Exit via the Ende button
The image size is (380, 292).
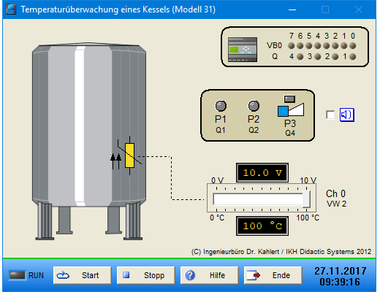273,275
